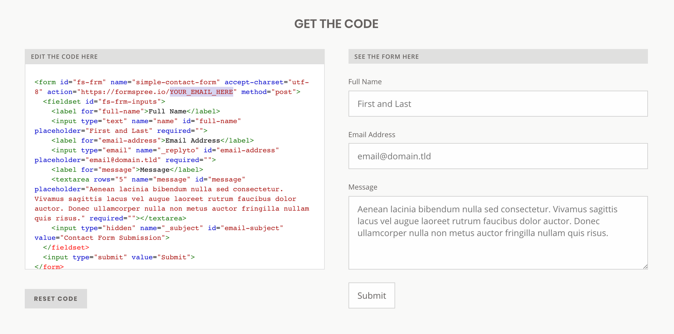
Task: Focus the Message textarea
Action: tap(498, 249)
